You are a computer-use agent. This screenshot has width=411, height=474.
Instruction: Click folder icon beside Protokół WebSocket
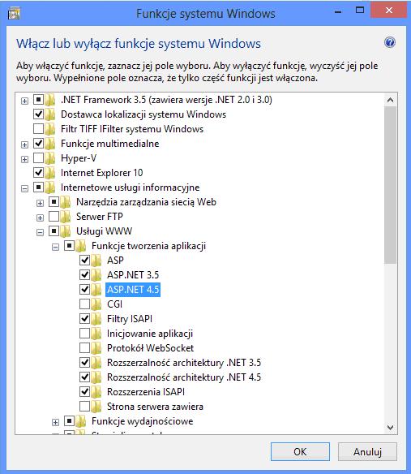click(x=96, y=348)
